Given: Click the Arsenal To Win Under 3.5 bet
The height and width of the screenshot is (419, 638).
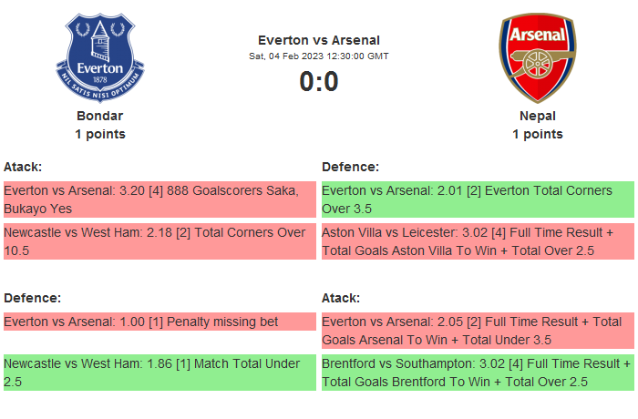Looking at the screenshot, I should 478,331.
